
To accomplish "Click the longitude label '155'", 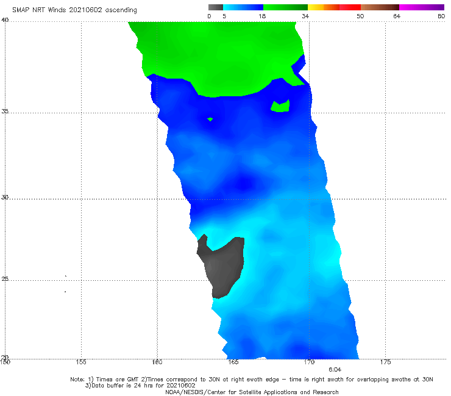I will pyautogui.click(x=81, y=362).
